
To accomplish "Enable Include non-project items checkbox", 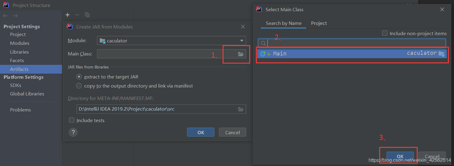I will (x=385, y=33).
